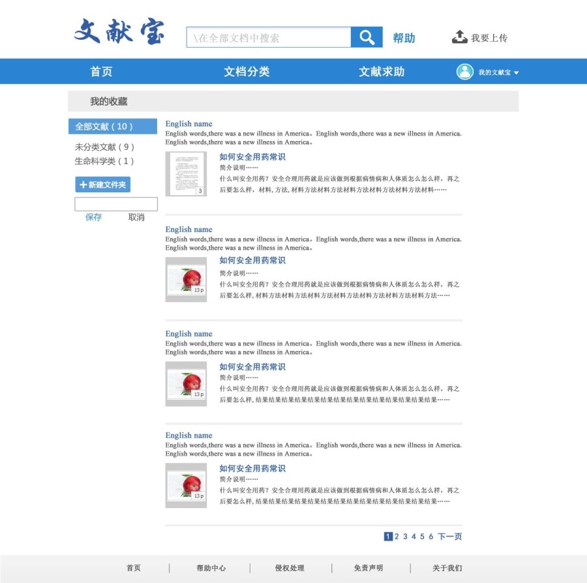Click the new folder name input field
The width and height of the screenshot is (587, 583).
coord(117,203)
